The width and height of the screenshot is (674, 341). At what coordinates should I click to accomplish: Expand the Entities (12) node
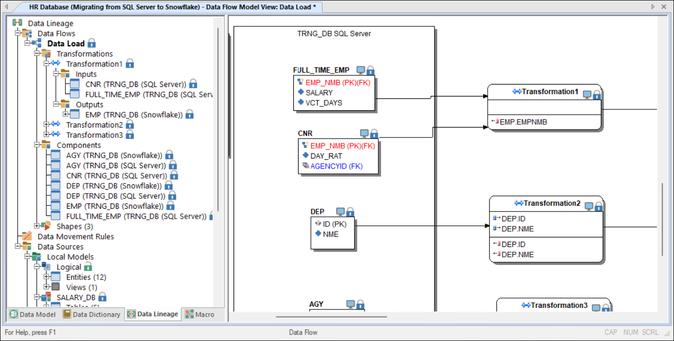(x=46, y=277)
